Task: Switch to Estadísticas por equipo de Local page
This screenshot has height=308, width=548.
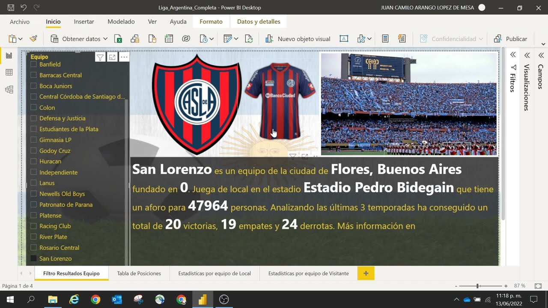Action: coord(214,273)
